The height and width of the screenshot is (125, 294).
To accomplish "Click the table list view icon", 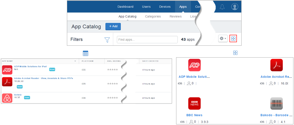I will click(x=85, y=53).
